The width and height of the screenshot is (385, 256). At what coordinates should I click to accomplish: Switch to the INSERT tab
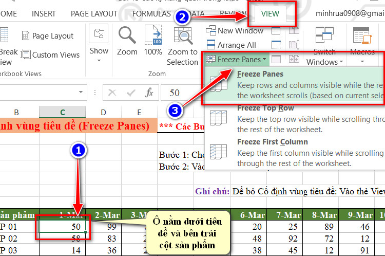point(44,14)
